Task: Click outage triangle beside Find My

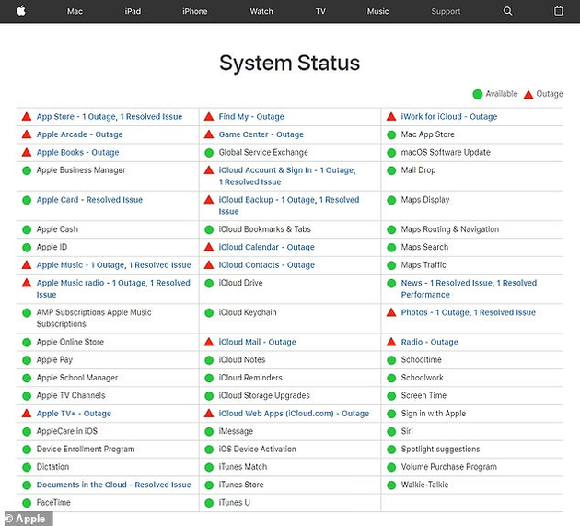Action: pos(209,117)
